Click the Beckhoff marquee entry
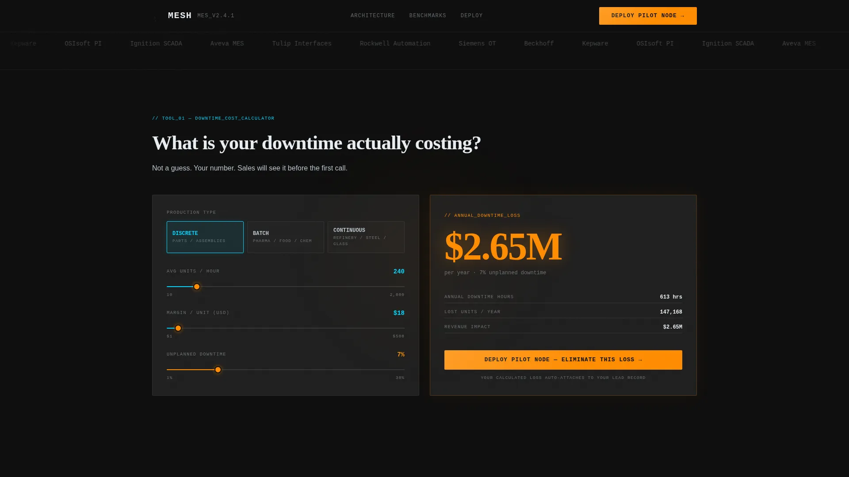849x477 pixels. click(x=539, y=44)
